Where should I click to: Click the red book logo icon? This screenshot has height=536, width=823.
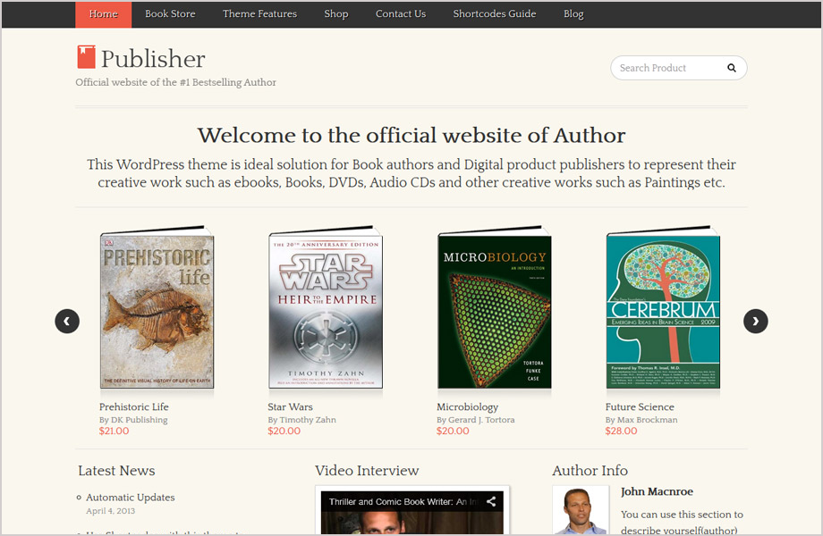pyautogui.click(x=86, y=57)
